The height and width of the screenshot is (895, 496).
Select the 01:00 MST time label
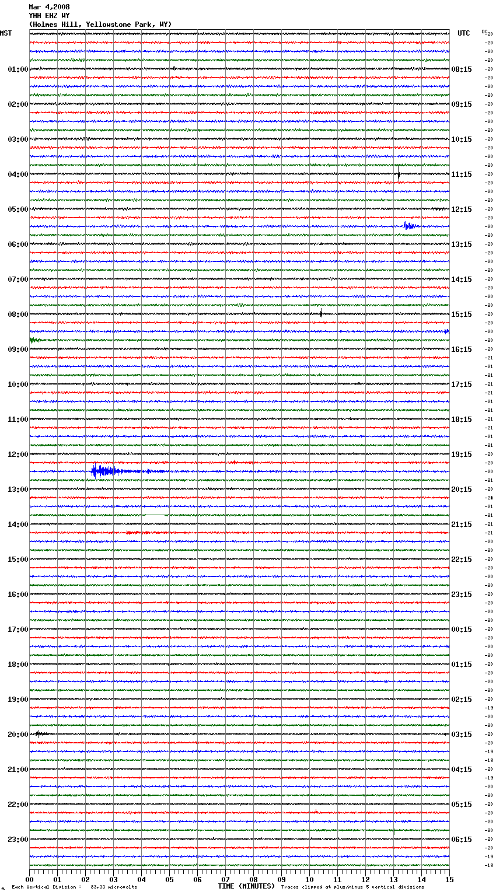click(x=18, y=69)
